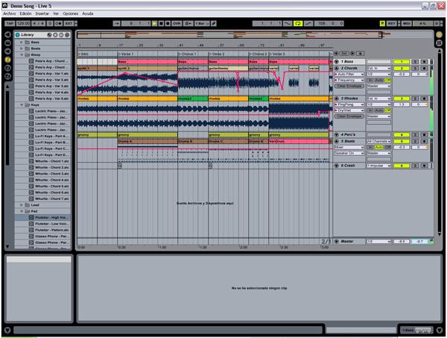Activate the Draw Mode pencil button
The image size is (447, 338).
[214, 23]
